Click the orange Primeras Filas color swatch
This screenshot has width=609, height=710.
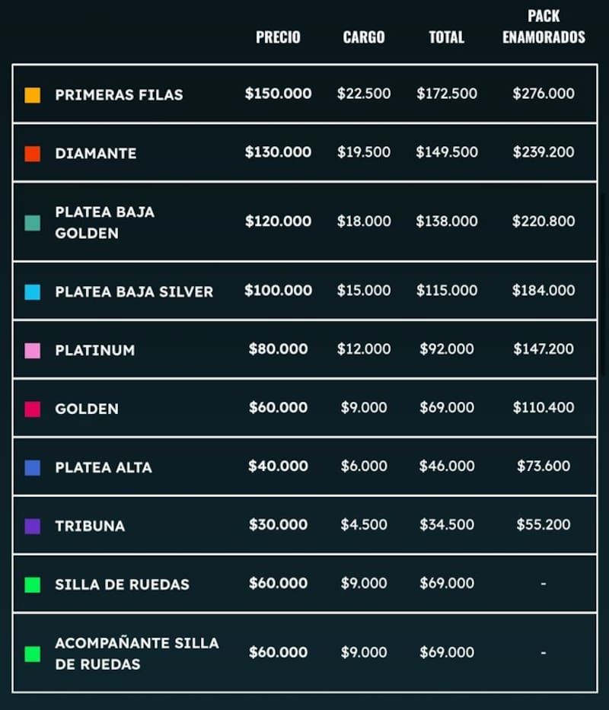pos(33,95)
